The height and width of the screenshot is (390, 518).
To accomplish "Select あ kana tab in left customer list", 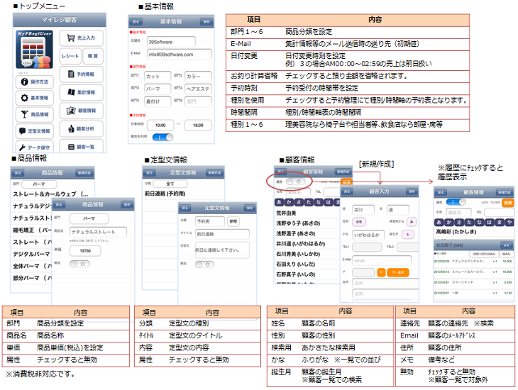I will point(279,202).
